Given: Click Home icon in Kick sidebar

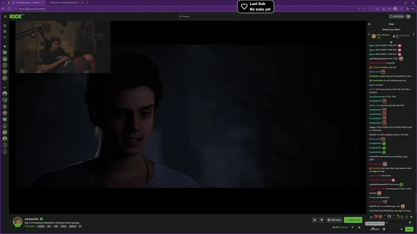Looking at the screenshot, I should coord(5,25).
